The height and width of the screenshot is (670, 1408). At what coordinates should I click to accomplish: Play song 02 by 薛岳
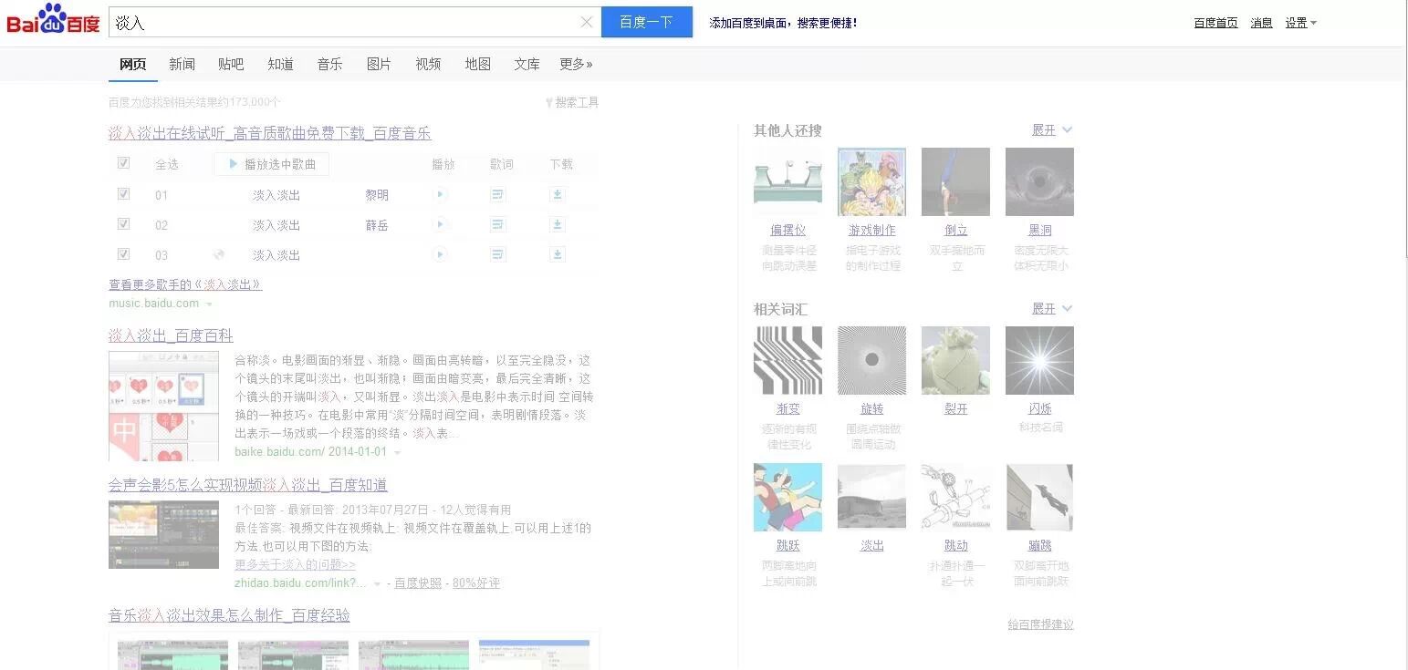pos(441,224)
